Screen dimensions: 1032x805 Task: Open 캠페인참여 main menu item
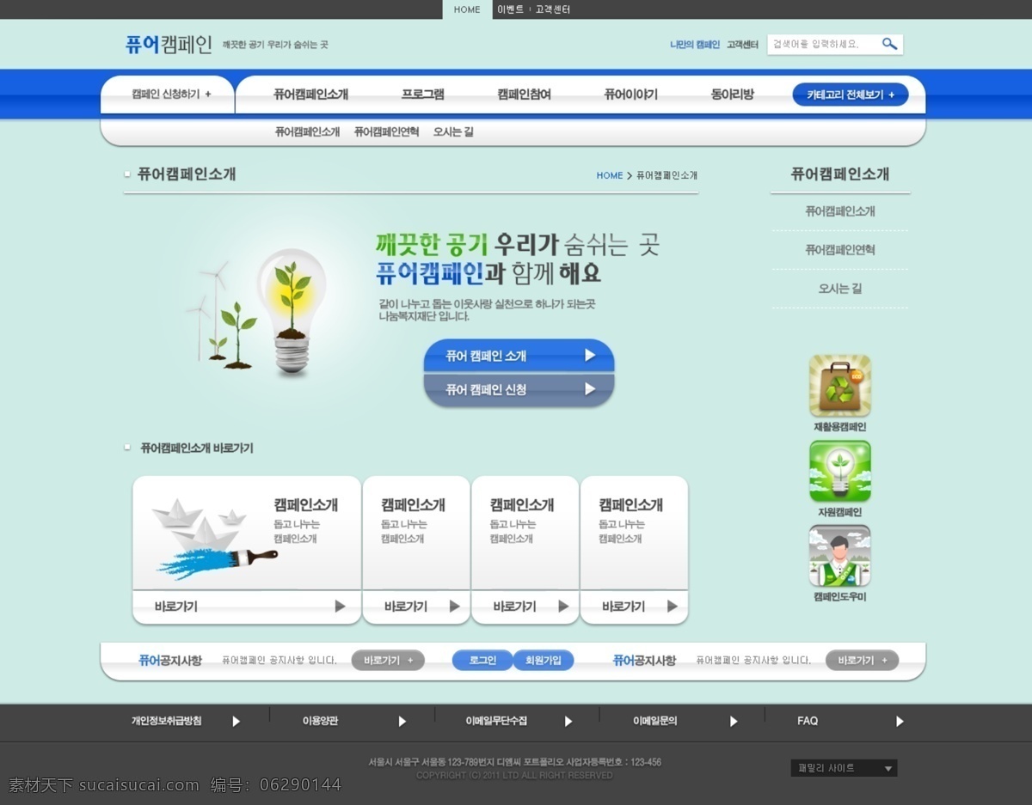point(524,95)
